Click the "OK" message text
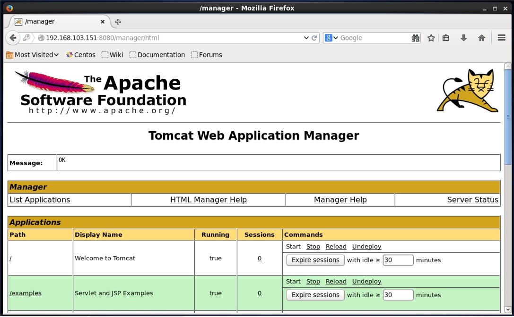Viewport: 514px width, 317px height. tap(62, 159)
